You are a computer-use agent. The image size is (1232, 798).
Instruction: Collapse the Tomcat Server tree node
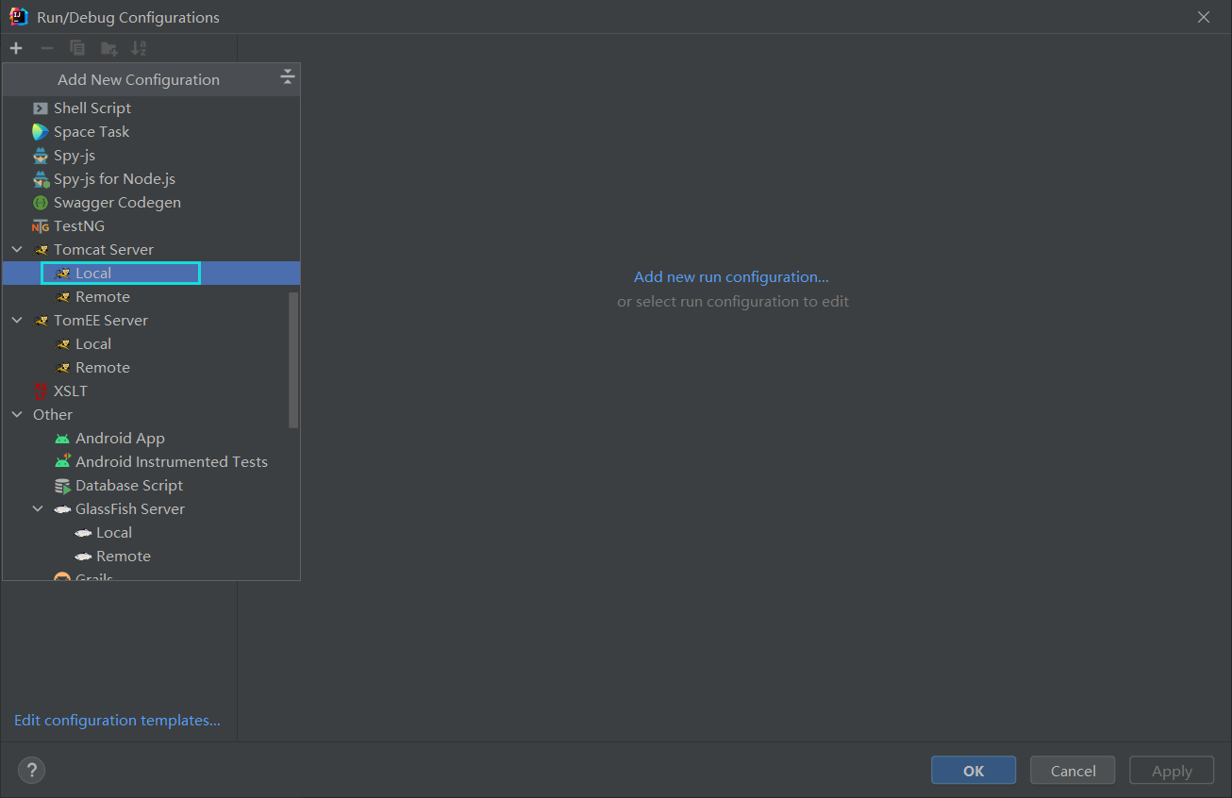(x=17, y=250)
